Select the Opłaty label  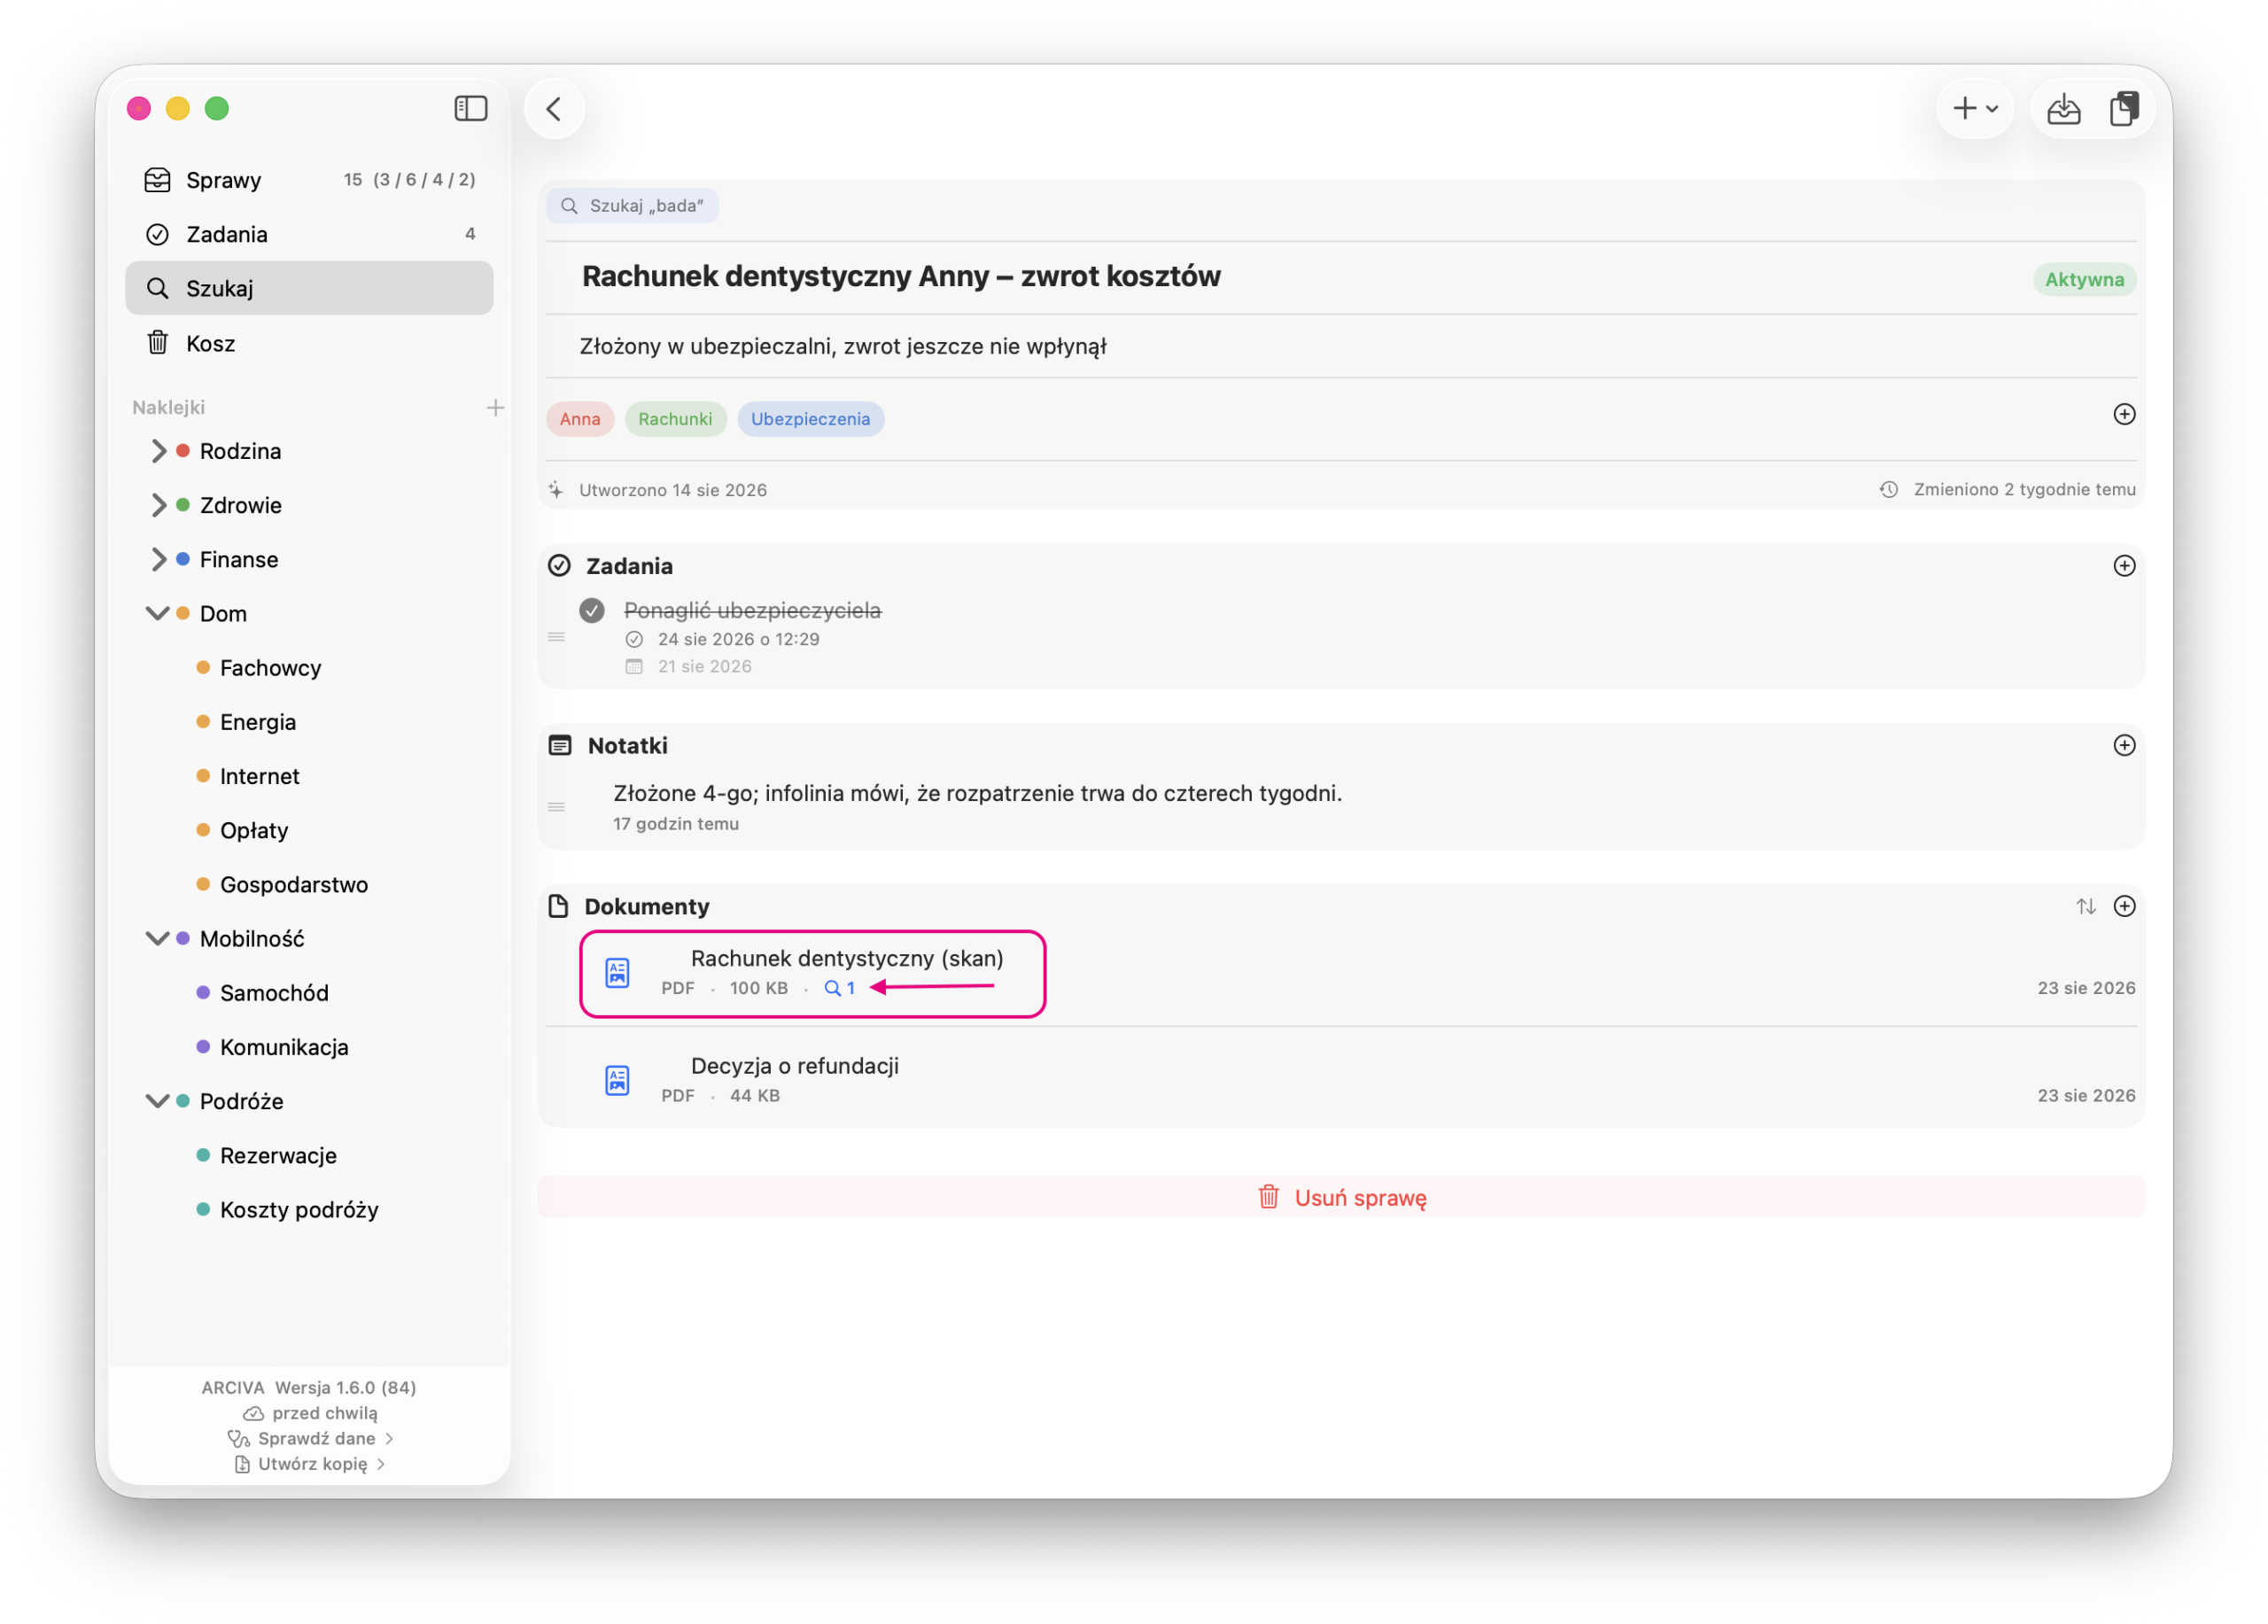254,830
